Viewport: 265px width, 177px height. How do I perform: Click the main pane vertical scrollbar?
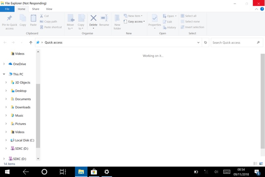[263, 101]
